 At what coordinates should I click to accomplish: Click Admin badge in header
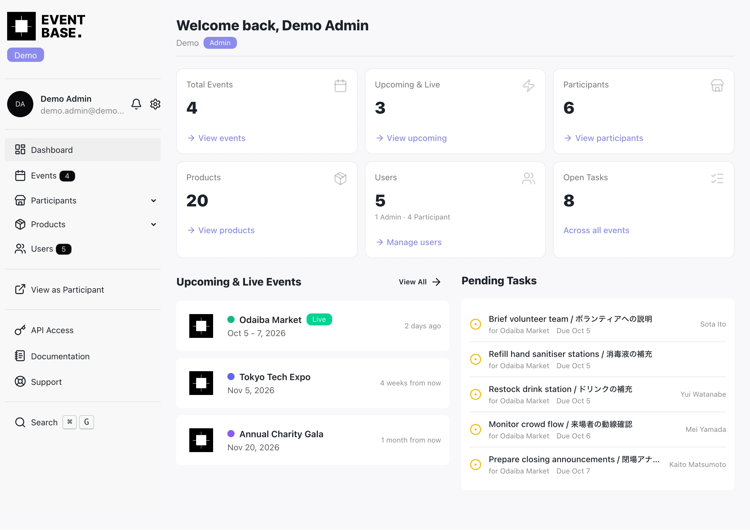point(220,43)
